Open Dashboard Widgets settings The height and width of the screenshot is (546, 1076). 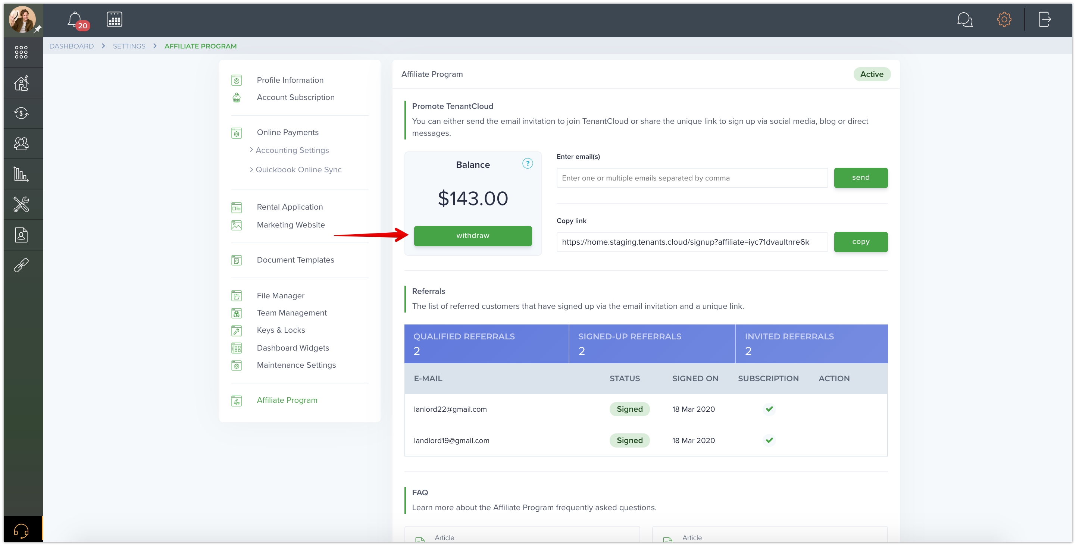pyautogui.click(x=293, y=348)
